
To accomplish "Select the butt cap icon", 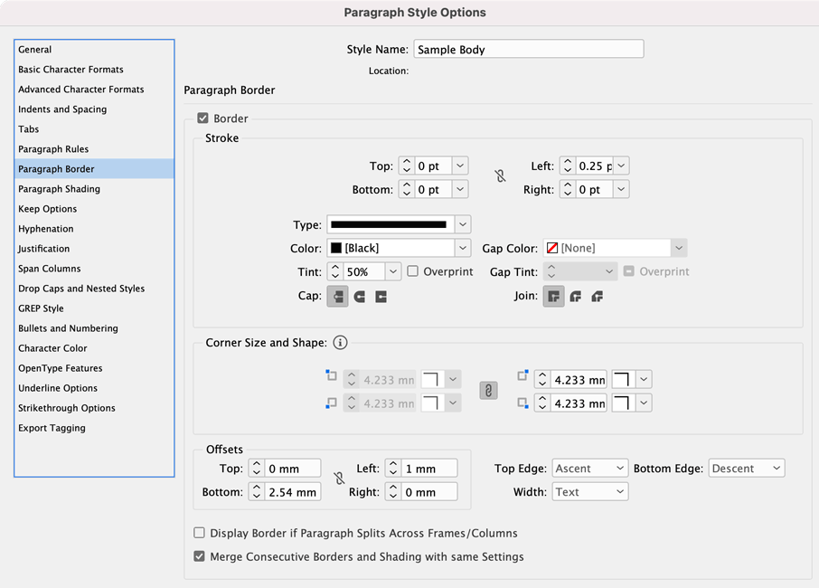I will (337, 297).
